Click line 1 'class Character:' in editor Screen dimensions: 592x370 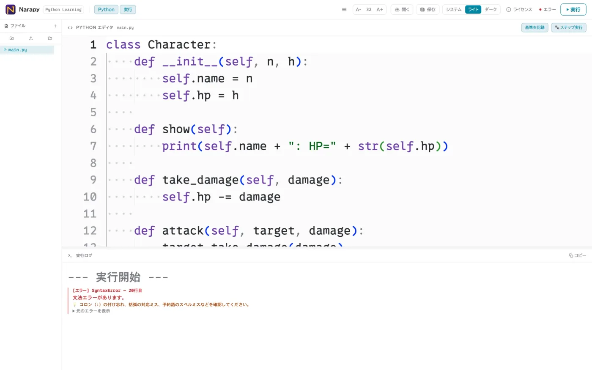[x=161, y=44]
